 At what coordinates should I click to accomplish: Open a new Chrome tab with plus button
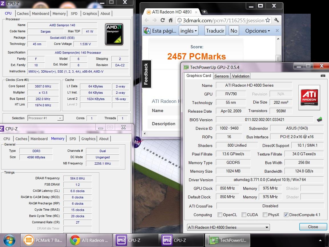click(x=204, y=12)
